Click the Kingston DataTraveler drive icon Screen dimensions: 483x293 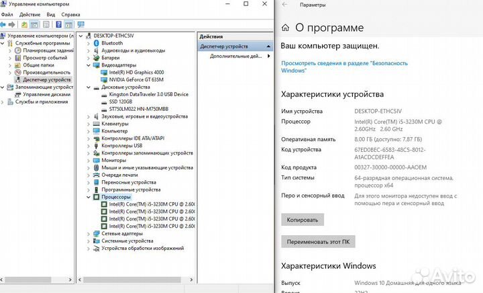click(x=104, y=95)
